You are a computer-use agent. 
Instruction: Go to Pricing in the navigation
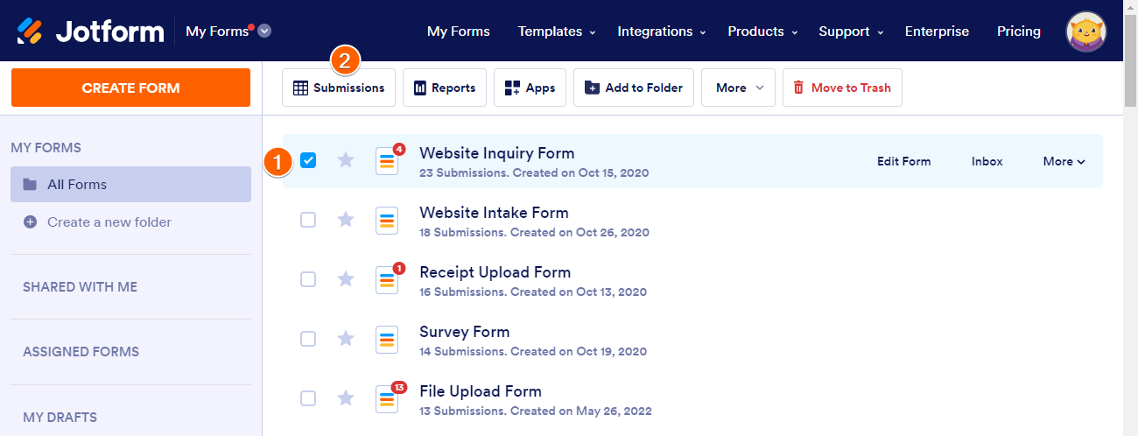1018,32
